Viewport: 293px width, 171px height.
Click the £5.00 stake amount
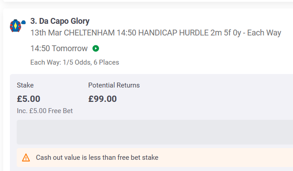[x=28, y=99]
